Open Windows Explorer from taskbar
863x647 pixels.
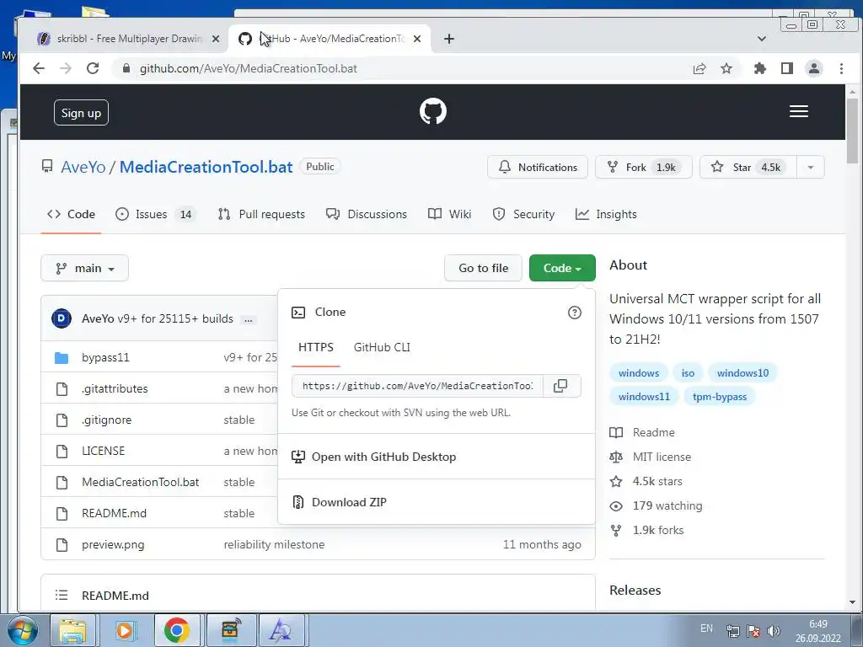72,630
